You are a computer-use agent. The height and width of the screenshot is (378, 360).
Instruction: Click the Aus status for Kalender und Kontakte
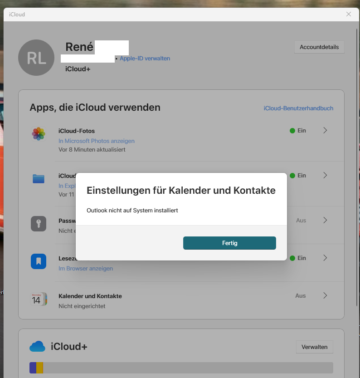pos(301,296)
